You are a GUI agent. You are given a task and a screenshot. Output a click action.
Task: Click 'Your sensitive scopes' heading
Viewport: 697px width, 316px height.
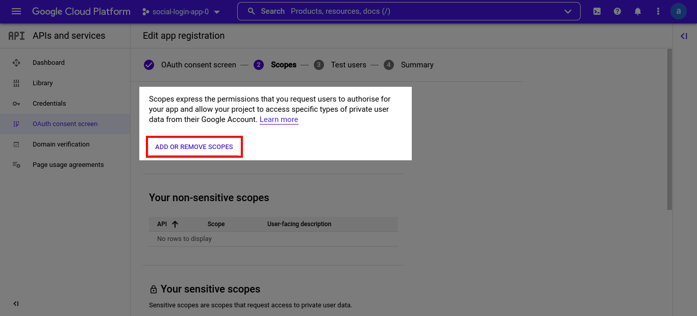coord(210,289)
